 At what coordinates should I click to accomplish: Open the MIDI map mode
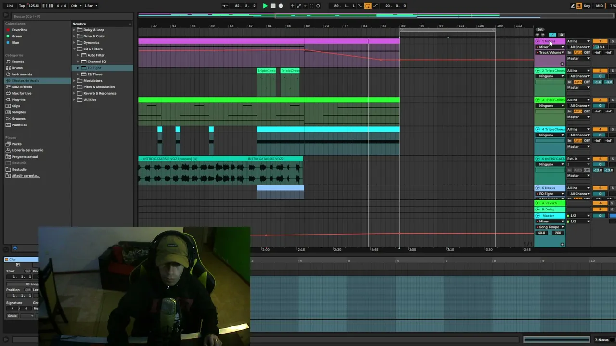[600, 6]
